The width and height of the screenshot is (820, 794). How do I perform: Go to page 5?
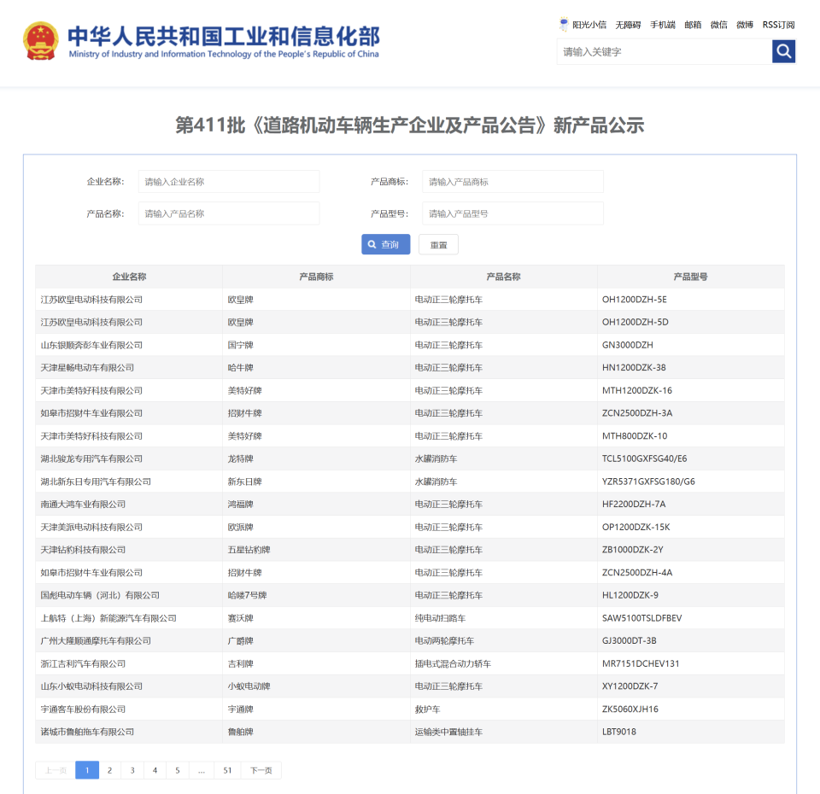click(178, 770)
